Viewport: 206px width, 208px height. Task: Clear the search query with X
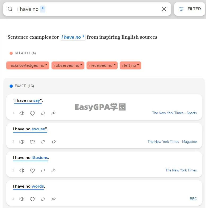[164, 9]
